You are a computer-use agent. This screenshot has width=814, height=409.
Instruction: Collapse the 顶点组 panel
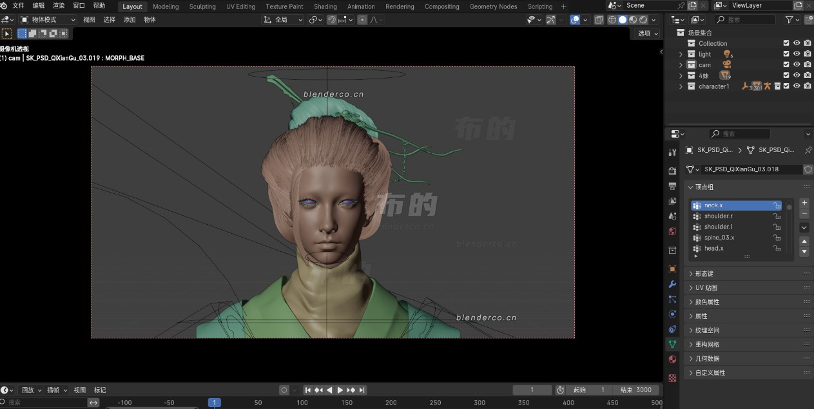(750, 187)
